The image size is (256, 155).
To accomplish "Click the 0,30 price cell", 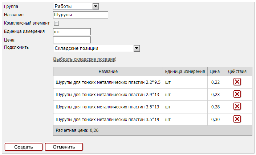I will pos(215,119).
